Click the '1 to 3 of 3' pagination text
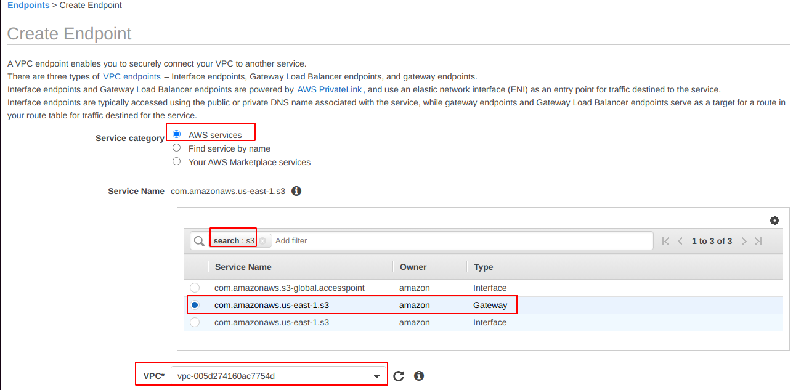Image resolution: width=809 pixels, height=390 pixels. pyautogui.click(x=712, y=241)
